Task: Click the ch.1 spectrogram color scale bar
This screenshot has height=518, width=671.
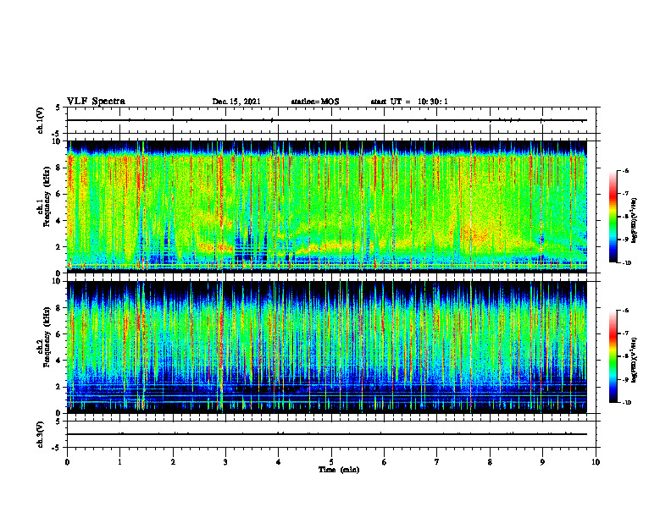Action: point(613,217)
